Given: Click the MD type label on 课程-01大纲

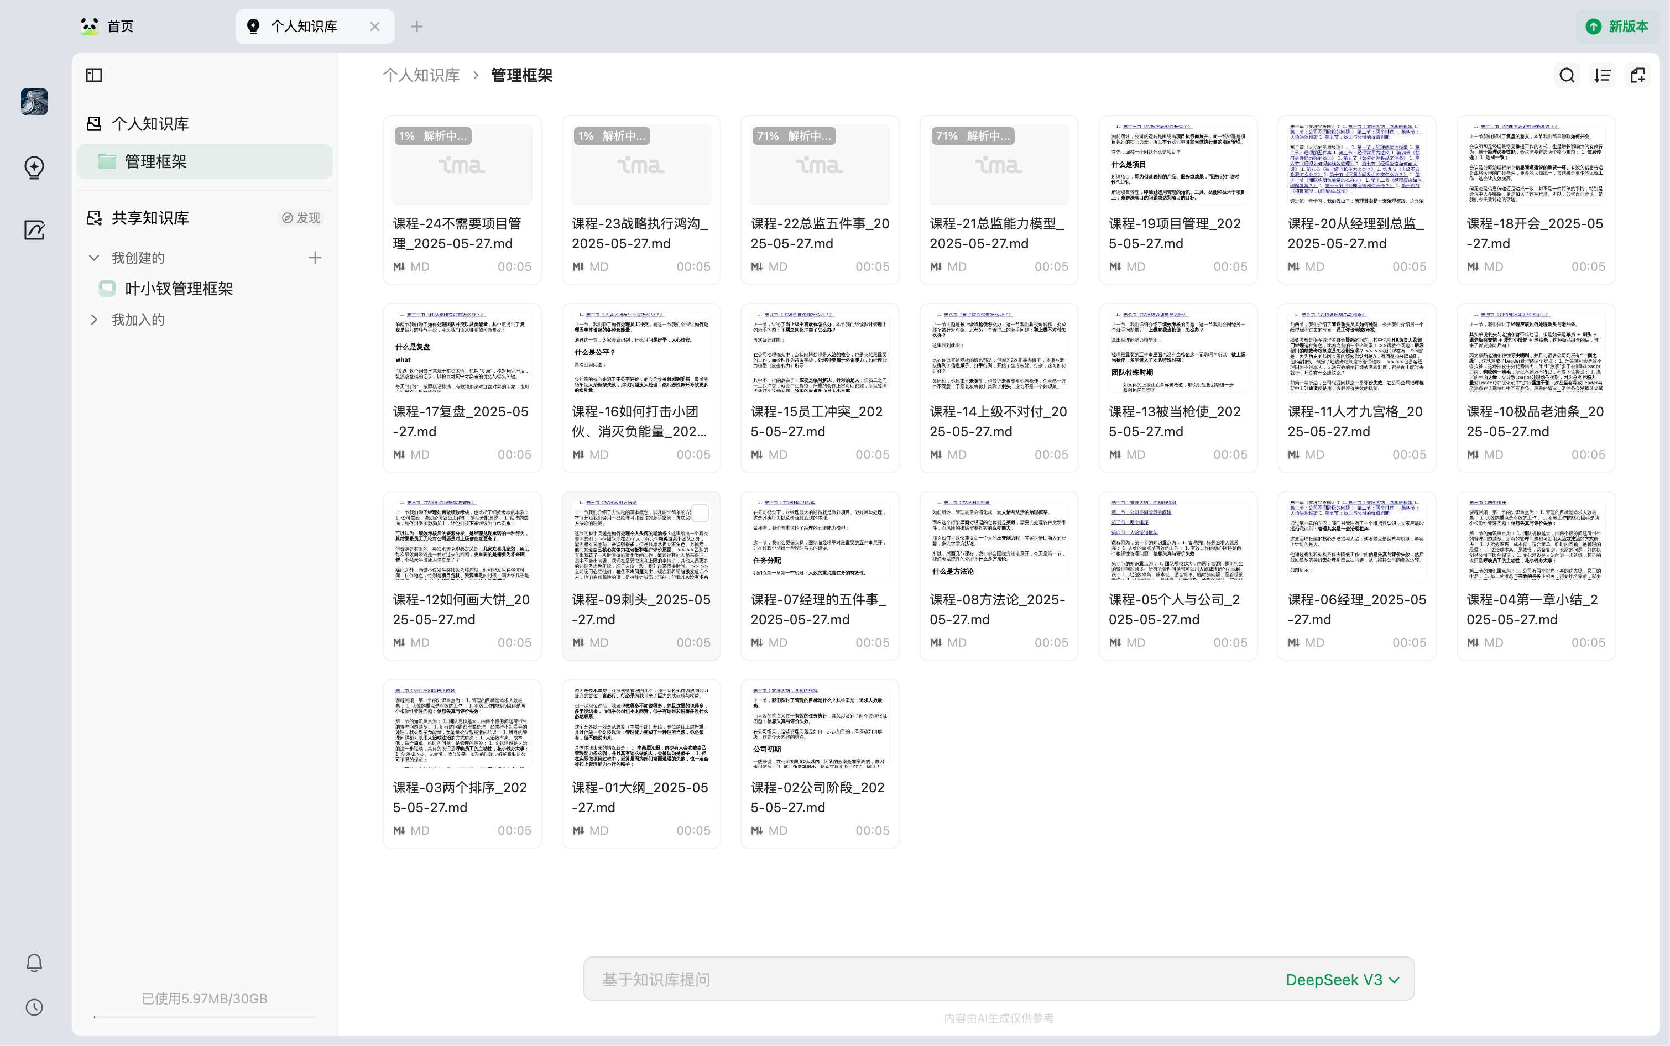Looking at the screenshot, I should [x=599, y=830].
